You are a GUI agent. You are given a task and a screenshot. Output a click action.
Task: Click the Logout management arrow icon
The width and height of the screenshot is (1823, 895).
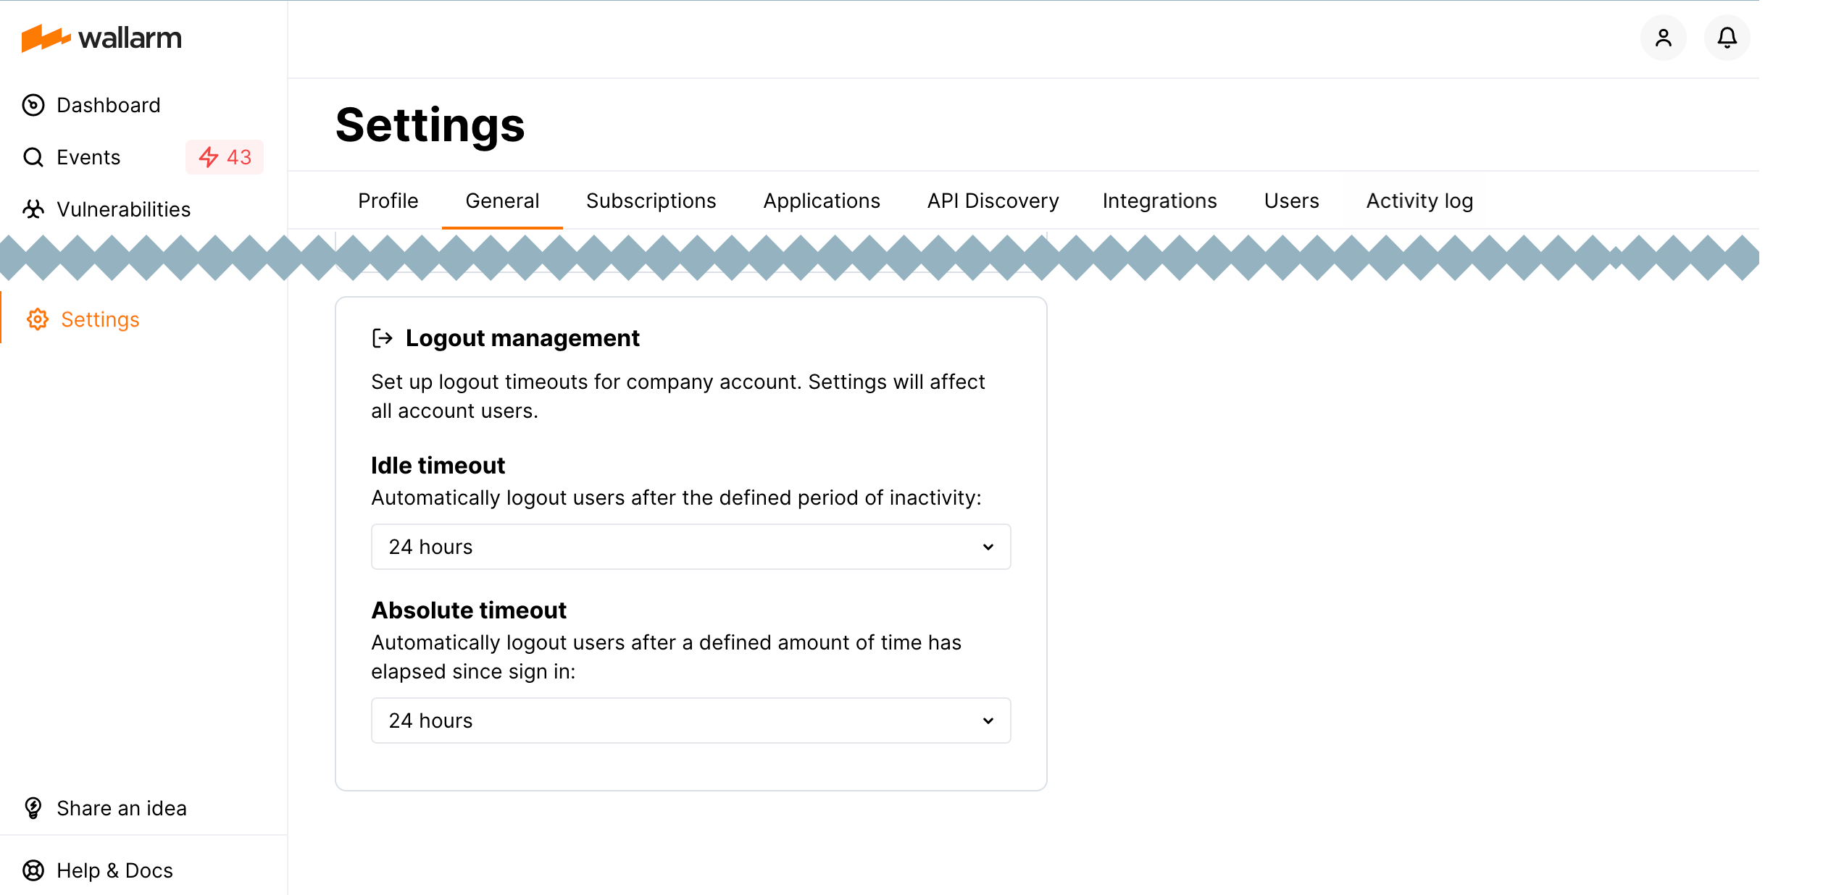click(383, 338)
